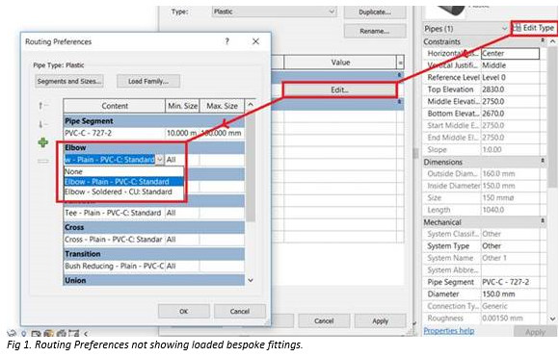This screenshot has width=559, height=357.
Task: Click the Reference Level value Level 0
Action: [x=510, y=78]
